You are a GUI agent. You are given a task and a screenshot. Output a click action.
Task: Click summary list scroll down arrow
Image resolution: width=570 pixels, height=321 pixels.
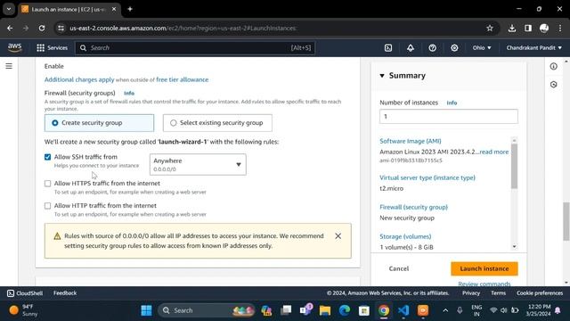click(x=514, y=246)
